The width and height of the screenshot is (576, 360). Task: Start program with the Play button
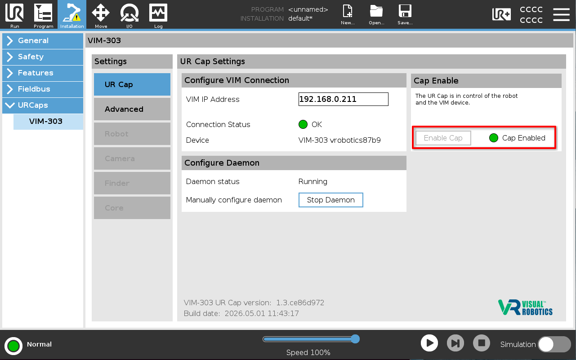click(429, 343)
